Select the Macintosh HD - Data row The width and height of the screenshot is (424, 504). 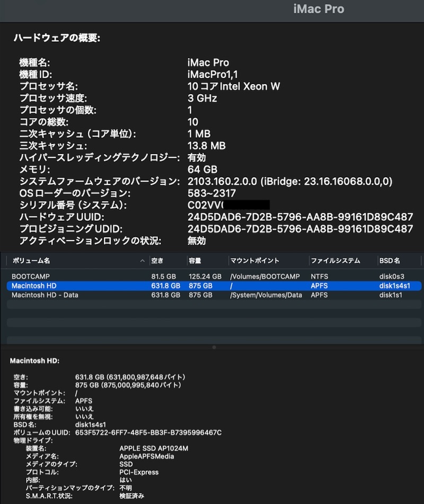pos(214,295)
